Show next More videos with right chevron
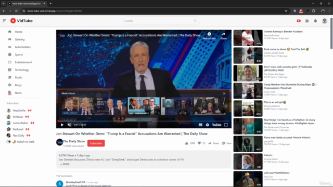333x187 pixels. pos(226,106)
